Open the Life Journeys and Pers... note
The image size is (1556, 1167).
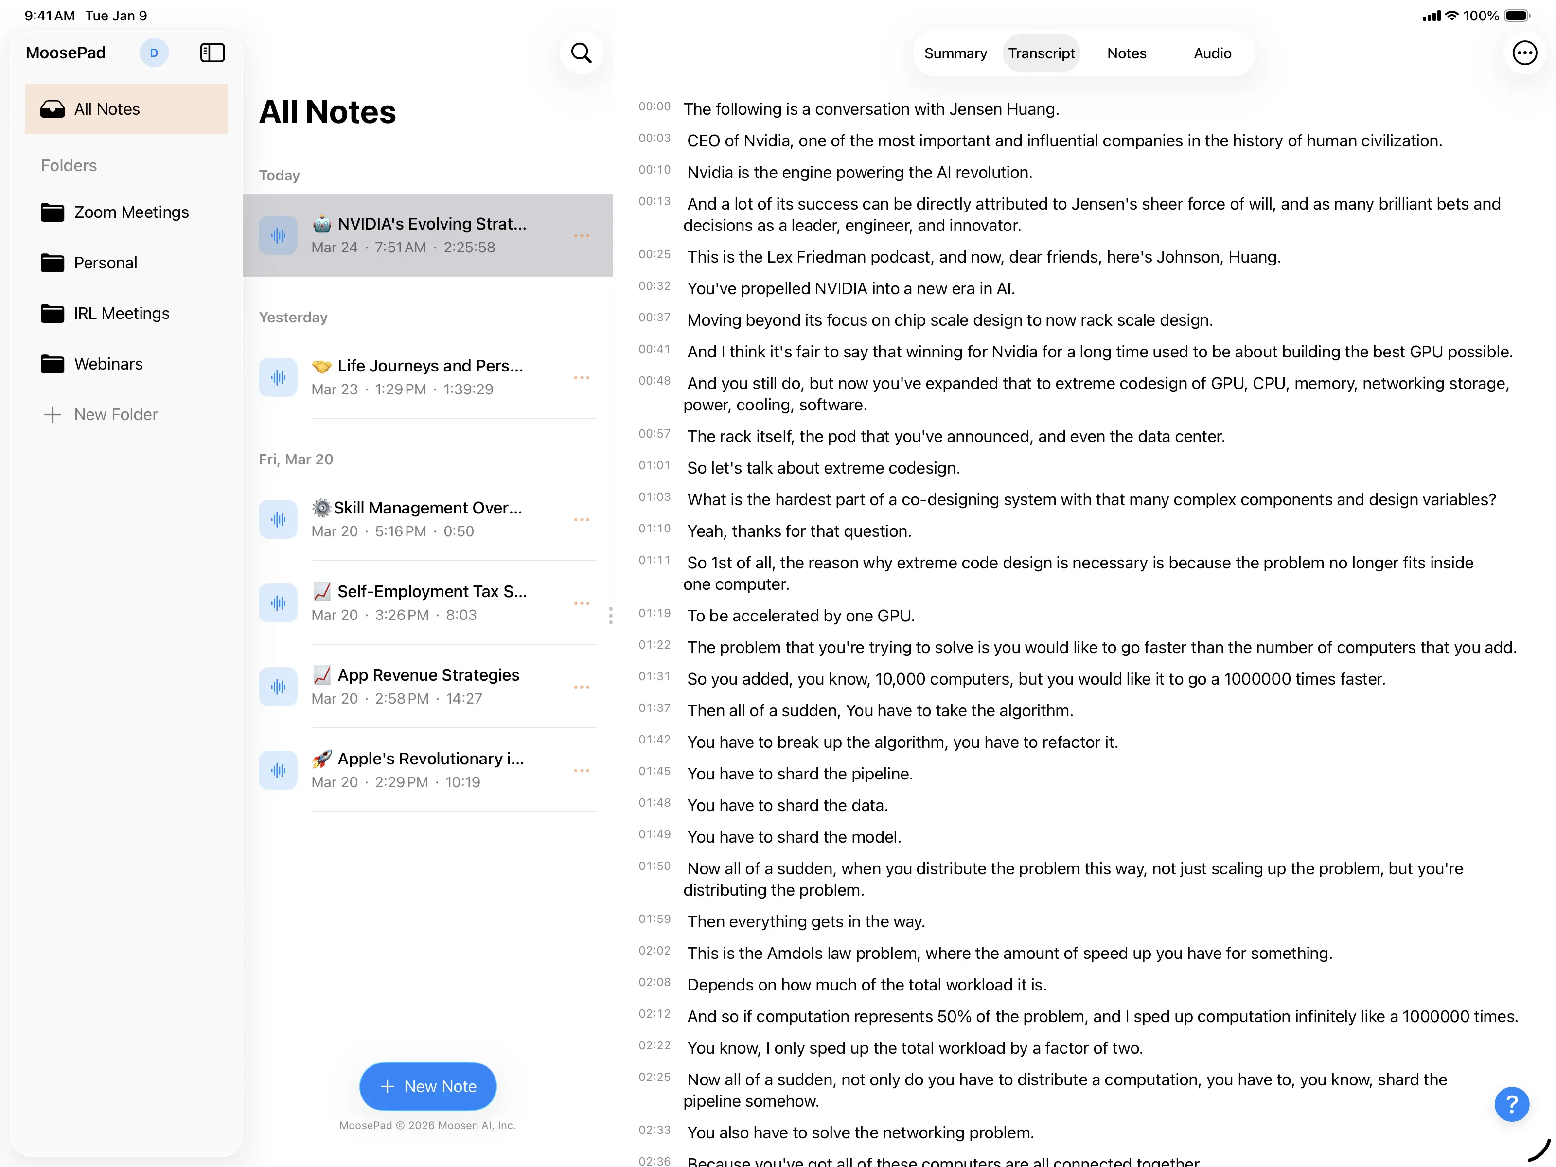pos(428,378)
